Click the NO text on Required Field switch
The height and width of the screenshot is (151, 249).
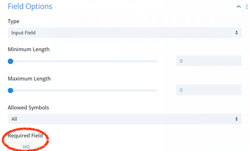click(x=26, y=147)
